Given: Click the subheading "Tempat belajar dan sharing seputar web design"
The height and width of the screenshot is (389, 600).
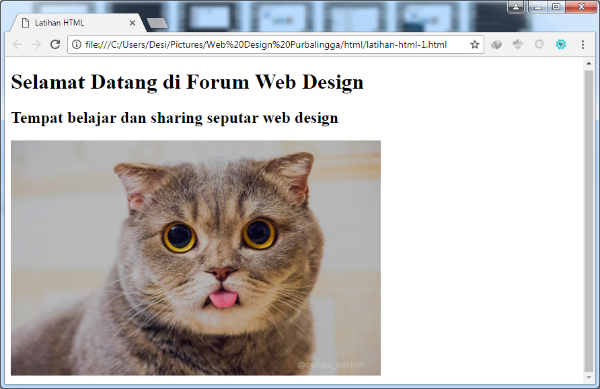Looking at the screenshot, I should click(x=174, y=118).
